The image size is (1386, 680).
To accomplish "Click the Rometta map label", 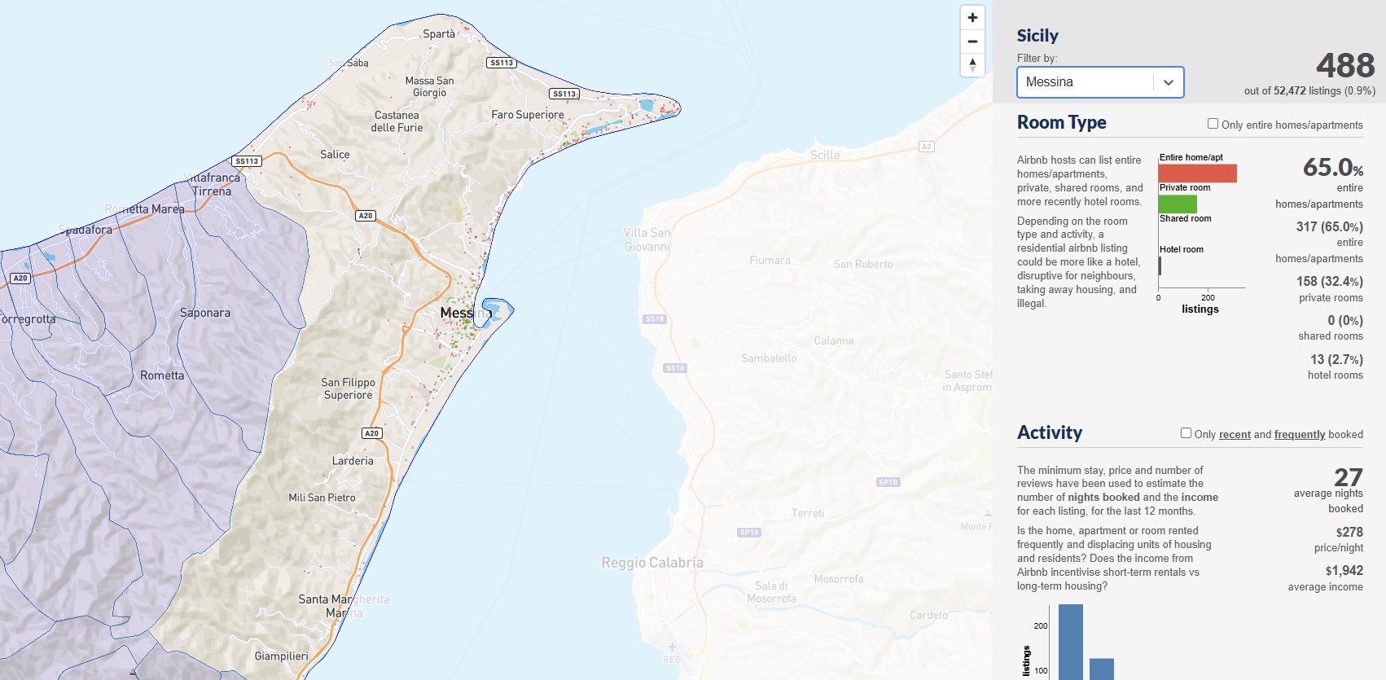I will [162, 375].
